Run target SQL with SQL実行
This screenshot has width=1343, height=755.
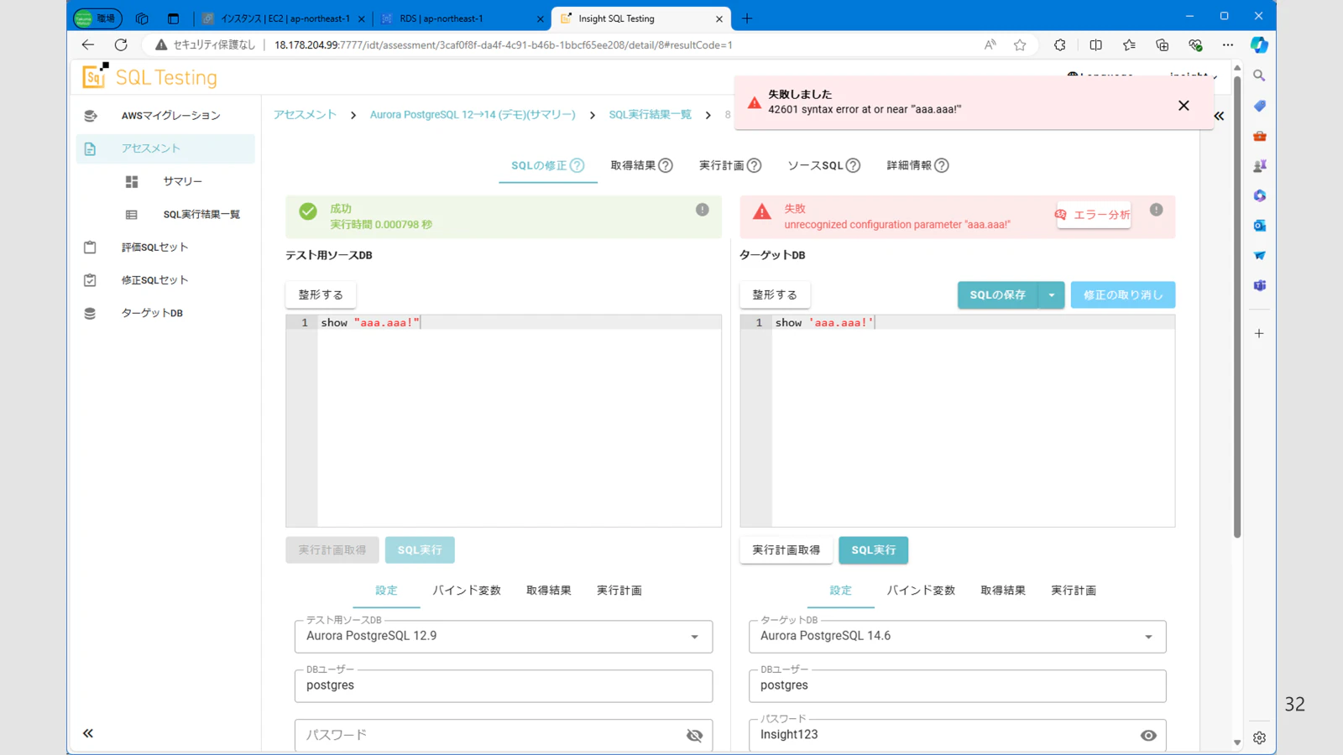click(x=873, y=550)
